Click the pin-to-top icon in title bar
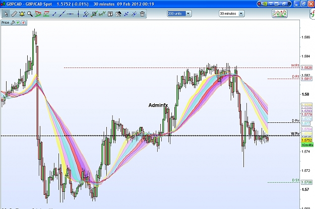 click(271, 4)
